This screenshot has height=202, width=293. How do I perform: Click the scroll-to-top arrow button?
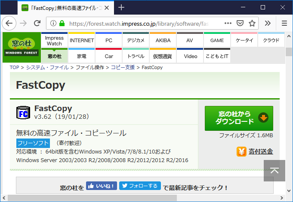274,171
